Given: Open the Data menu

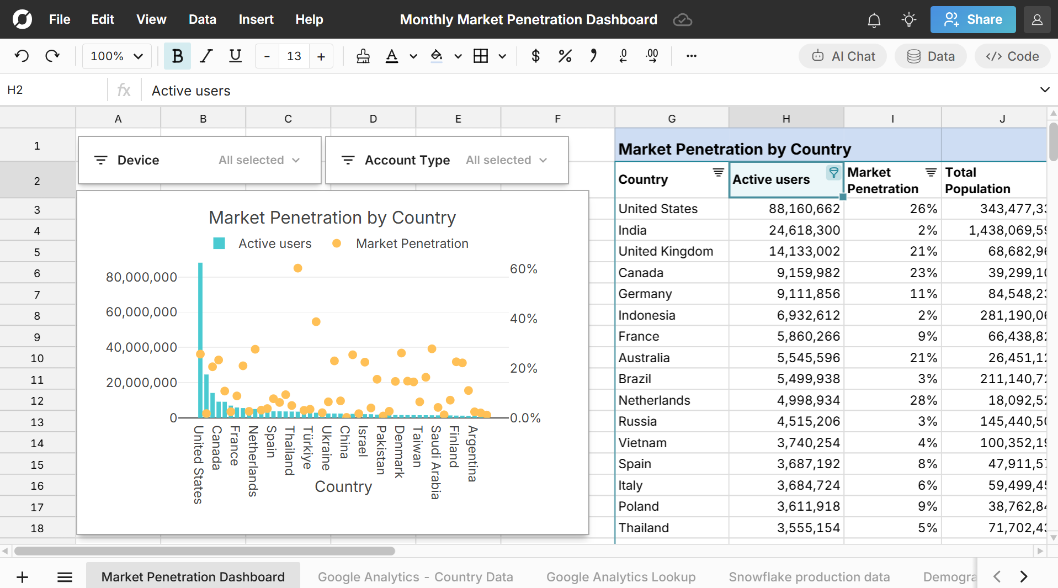Looking at the screenshot, I should click(x=203, y=19).
